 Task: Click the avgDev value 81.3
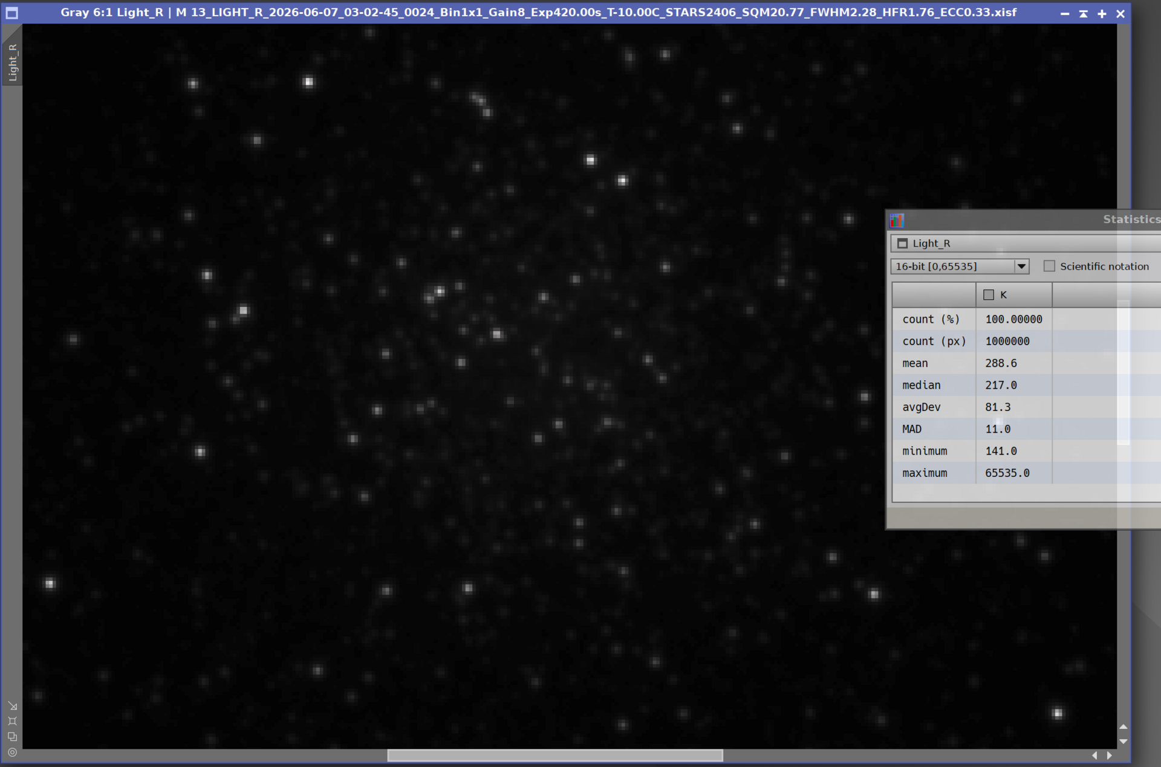point(998,407)
